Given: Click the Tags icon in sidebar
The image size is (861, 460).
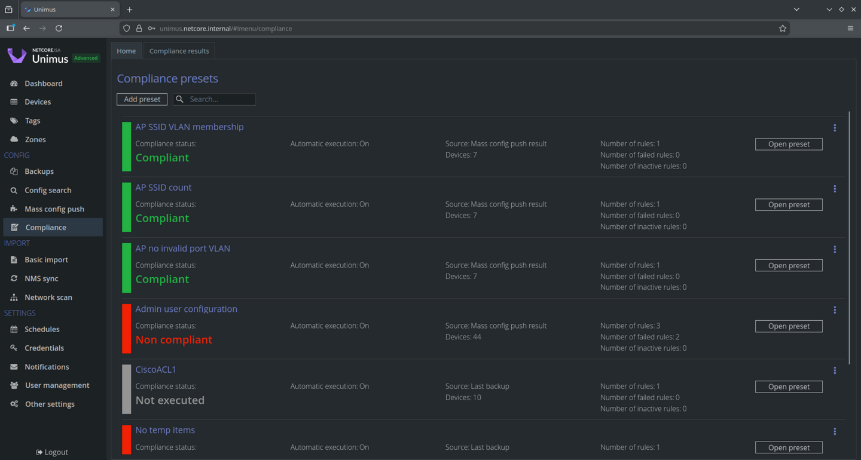Looking at the screenshot, I should [x=14, y=121].
